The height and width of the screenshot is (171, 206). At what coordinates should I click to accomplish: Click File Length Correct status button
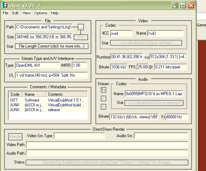point(51,46)
